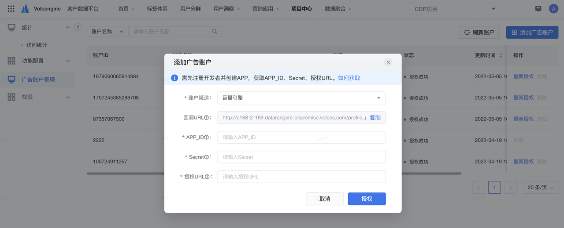Select page 1 in pagination

494,188
